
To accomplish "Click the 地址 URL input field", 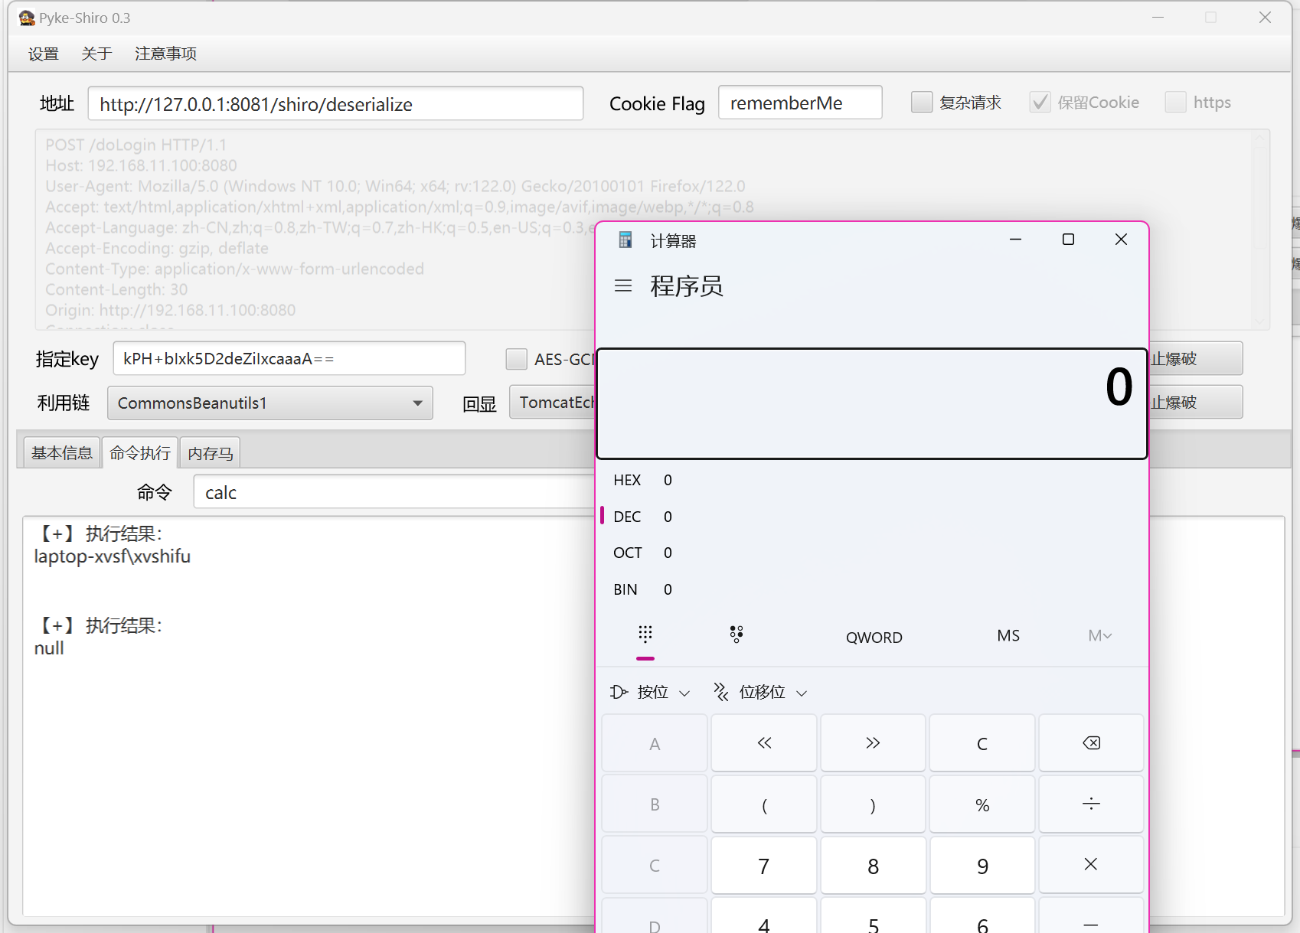I will pos(335,103).
